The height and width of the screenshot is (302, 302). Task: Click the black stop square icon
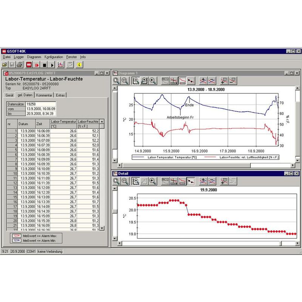click(x=45, y=65)
